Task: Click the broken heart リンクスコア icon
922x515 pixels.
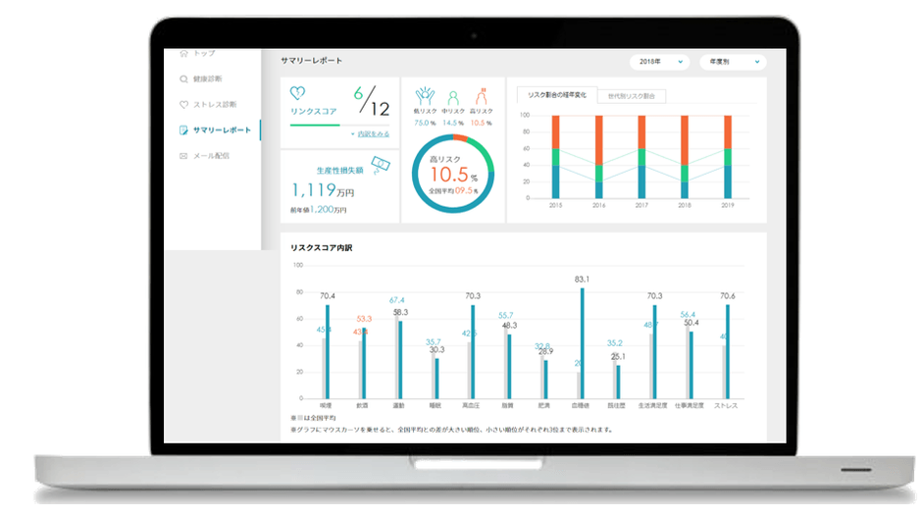Action: pos(297,93)
